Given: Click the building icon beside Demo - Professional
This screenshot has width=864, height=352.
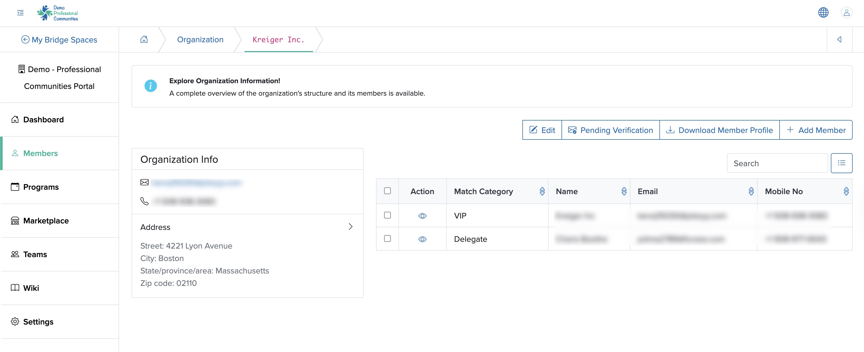Looking at the screenshot, I should coord(21,69).
